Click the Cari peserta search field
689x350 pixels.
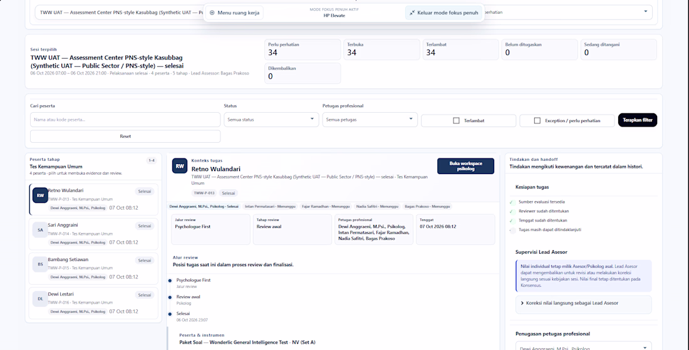tap(125, 120)
